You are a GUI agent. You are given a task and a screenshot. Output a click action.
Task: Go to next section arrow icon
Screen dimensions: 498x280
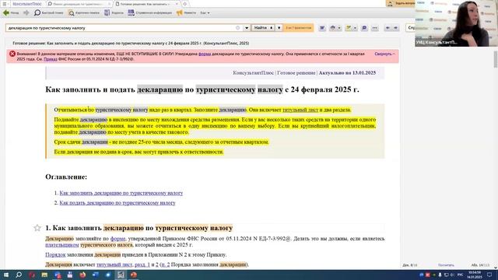(x=395, y=28)
